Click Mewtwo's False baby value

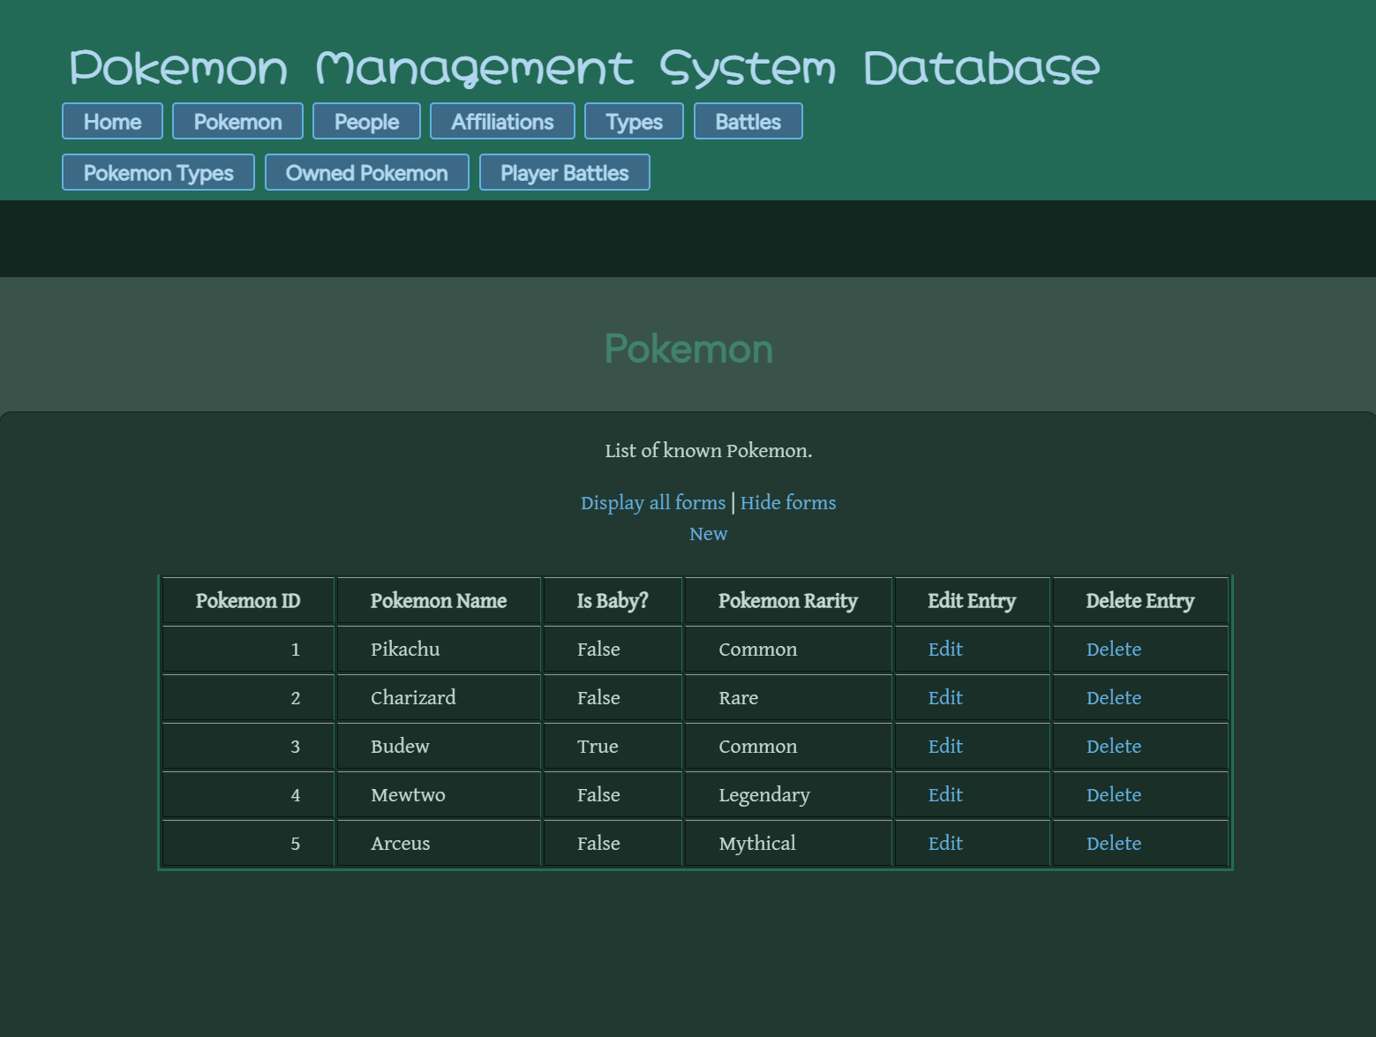tap(613, 795)
